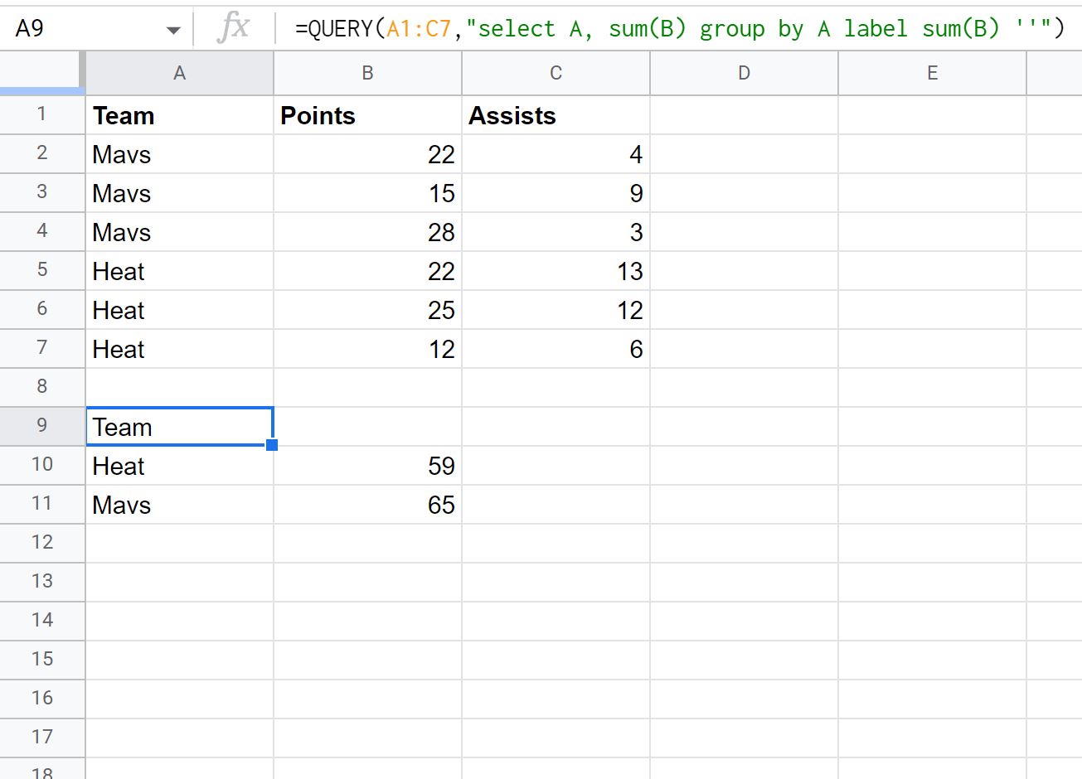The height and width of the screenshot is (779, 1082).
Task: Click cell A5 containing Heat
Action: tap(179, 271)
